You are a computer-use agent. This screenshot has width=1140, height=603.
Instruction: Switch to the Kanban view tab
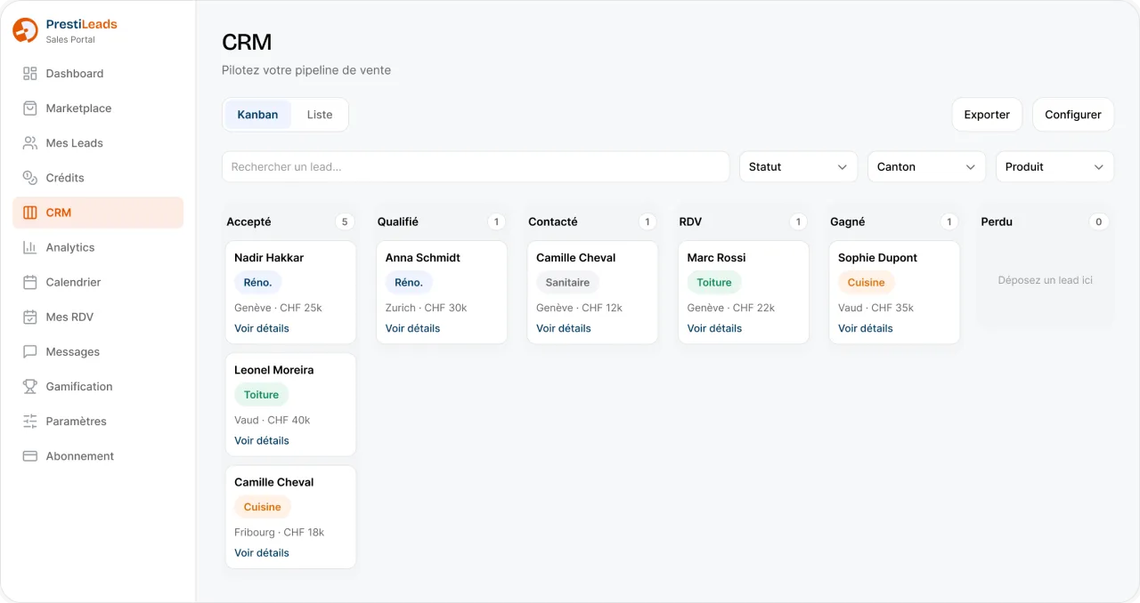click(x=258, y=115)
